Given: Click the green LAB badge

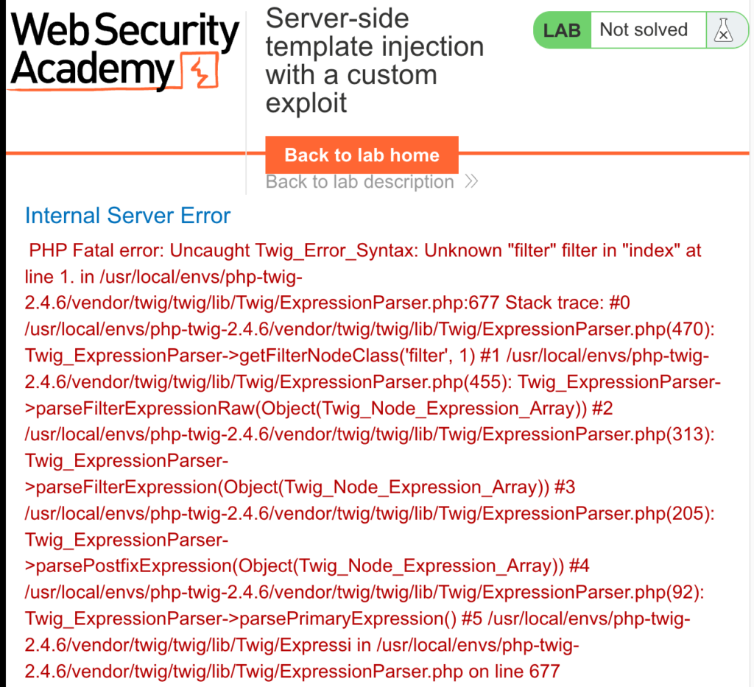Looking at the screenshot, I should pos(562,29).
